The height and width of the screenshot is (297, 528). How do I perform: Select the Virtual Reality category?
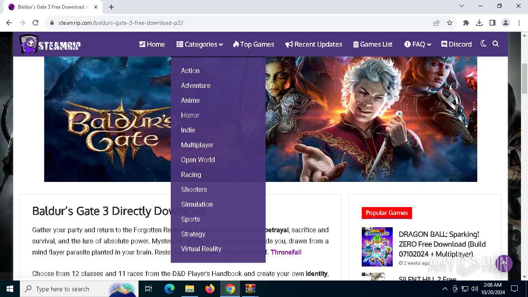click(201, 249)
